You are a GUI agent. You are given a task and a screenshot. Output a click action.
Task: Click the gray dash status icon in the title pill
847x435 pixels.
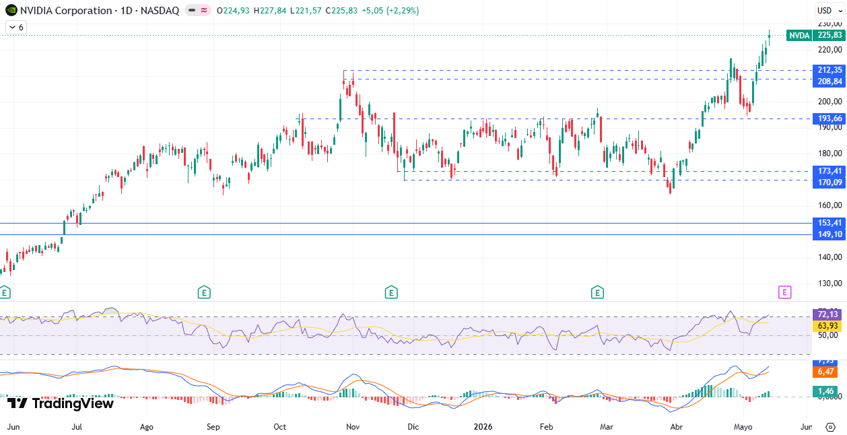point(191,11)
